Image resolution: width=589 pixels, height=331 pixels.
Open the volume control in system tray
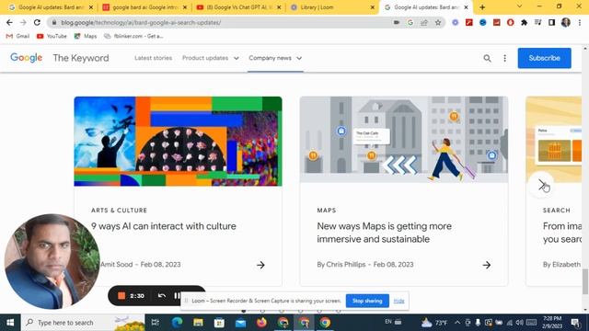pos(520,323)
